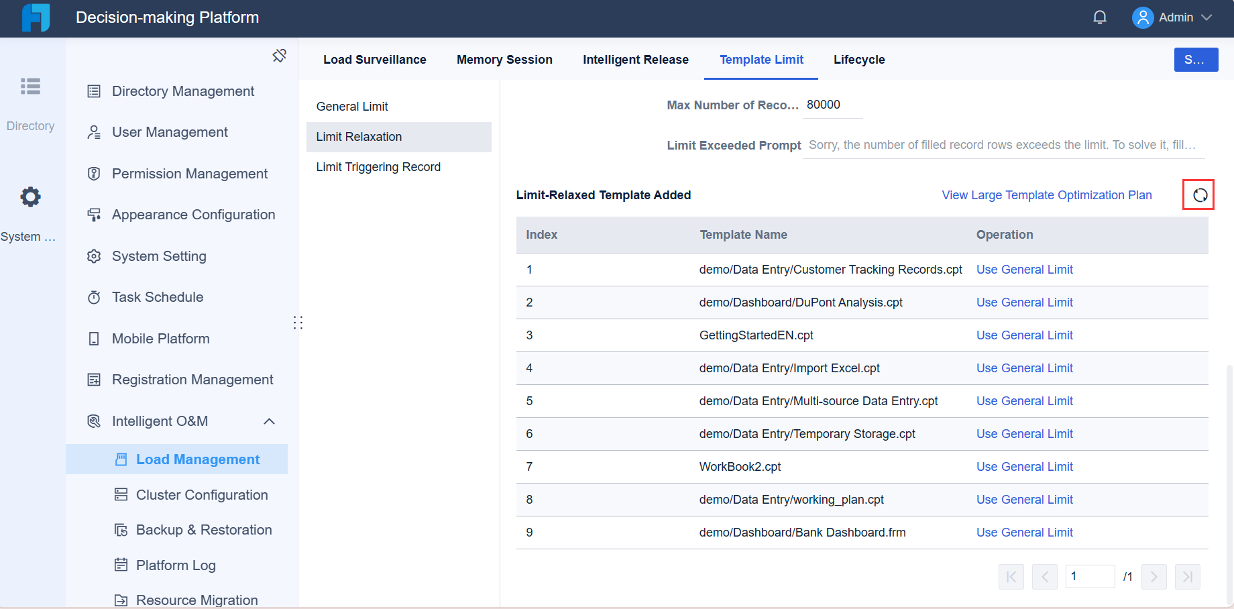The height and width of the screenshot is (609, 1234).
Task: Use General Limit for GettingStartedEN.cpt
Action: 1024,335
